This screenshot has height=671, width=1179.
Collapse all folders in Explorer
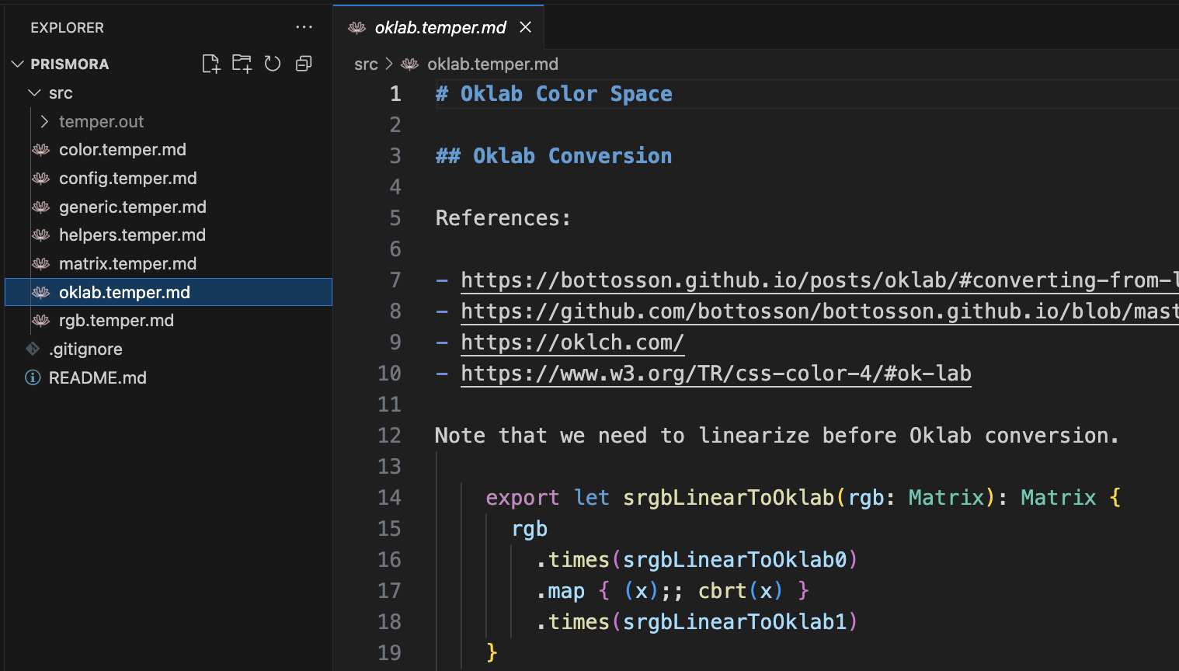tap(304, 64)
